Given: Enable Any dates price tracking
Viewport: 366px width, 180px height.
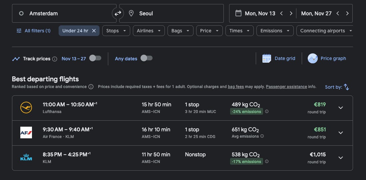Looking at the screenshot, I should click(147, 58).
